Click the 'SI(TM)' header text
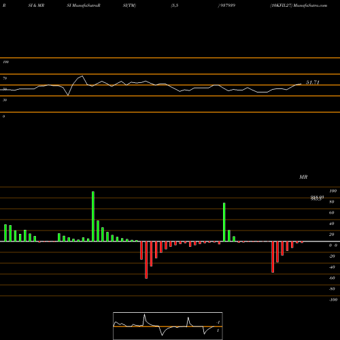340x340 pixels. tap(129, 5)
